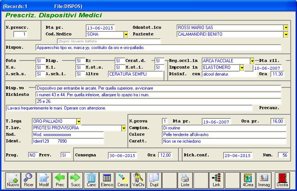Screen dimensions: 297x191
Task: Click the Link diagram icon
Action: [x=216, y=180]
